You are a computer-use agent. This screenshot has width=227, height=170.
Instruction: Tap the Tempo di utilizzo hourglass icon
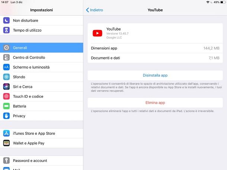click(6, 30)
